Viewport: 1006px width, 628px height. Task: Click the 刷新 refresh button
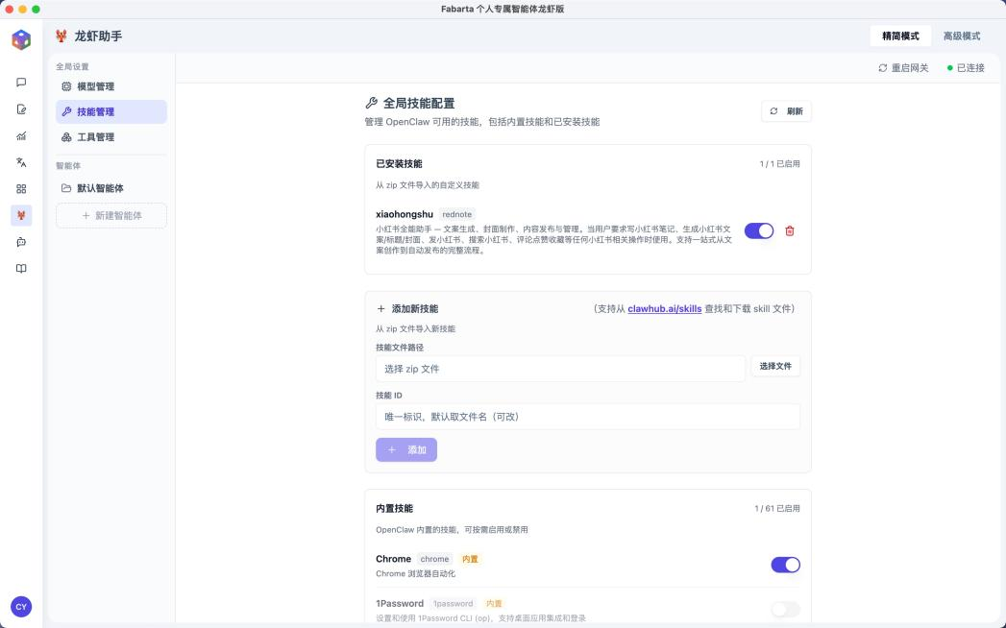(786, 111)
